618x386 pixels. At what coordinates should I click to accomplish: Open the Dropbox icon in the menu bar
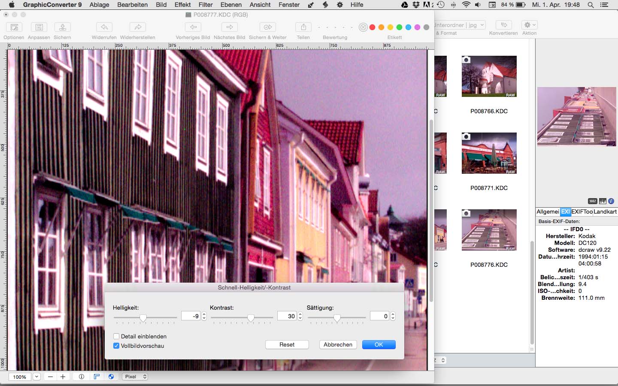pyautogui.click(x=416, y=5)
